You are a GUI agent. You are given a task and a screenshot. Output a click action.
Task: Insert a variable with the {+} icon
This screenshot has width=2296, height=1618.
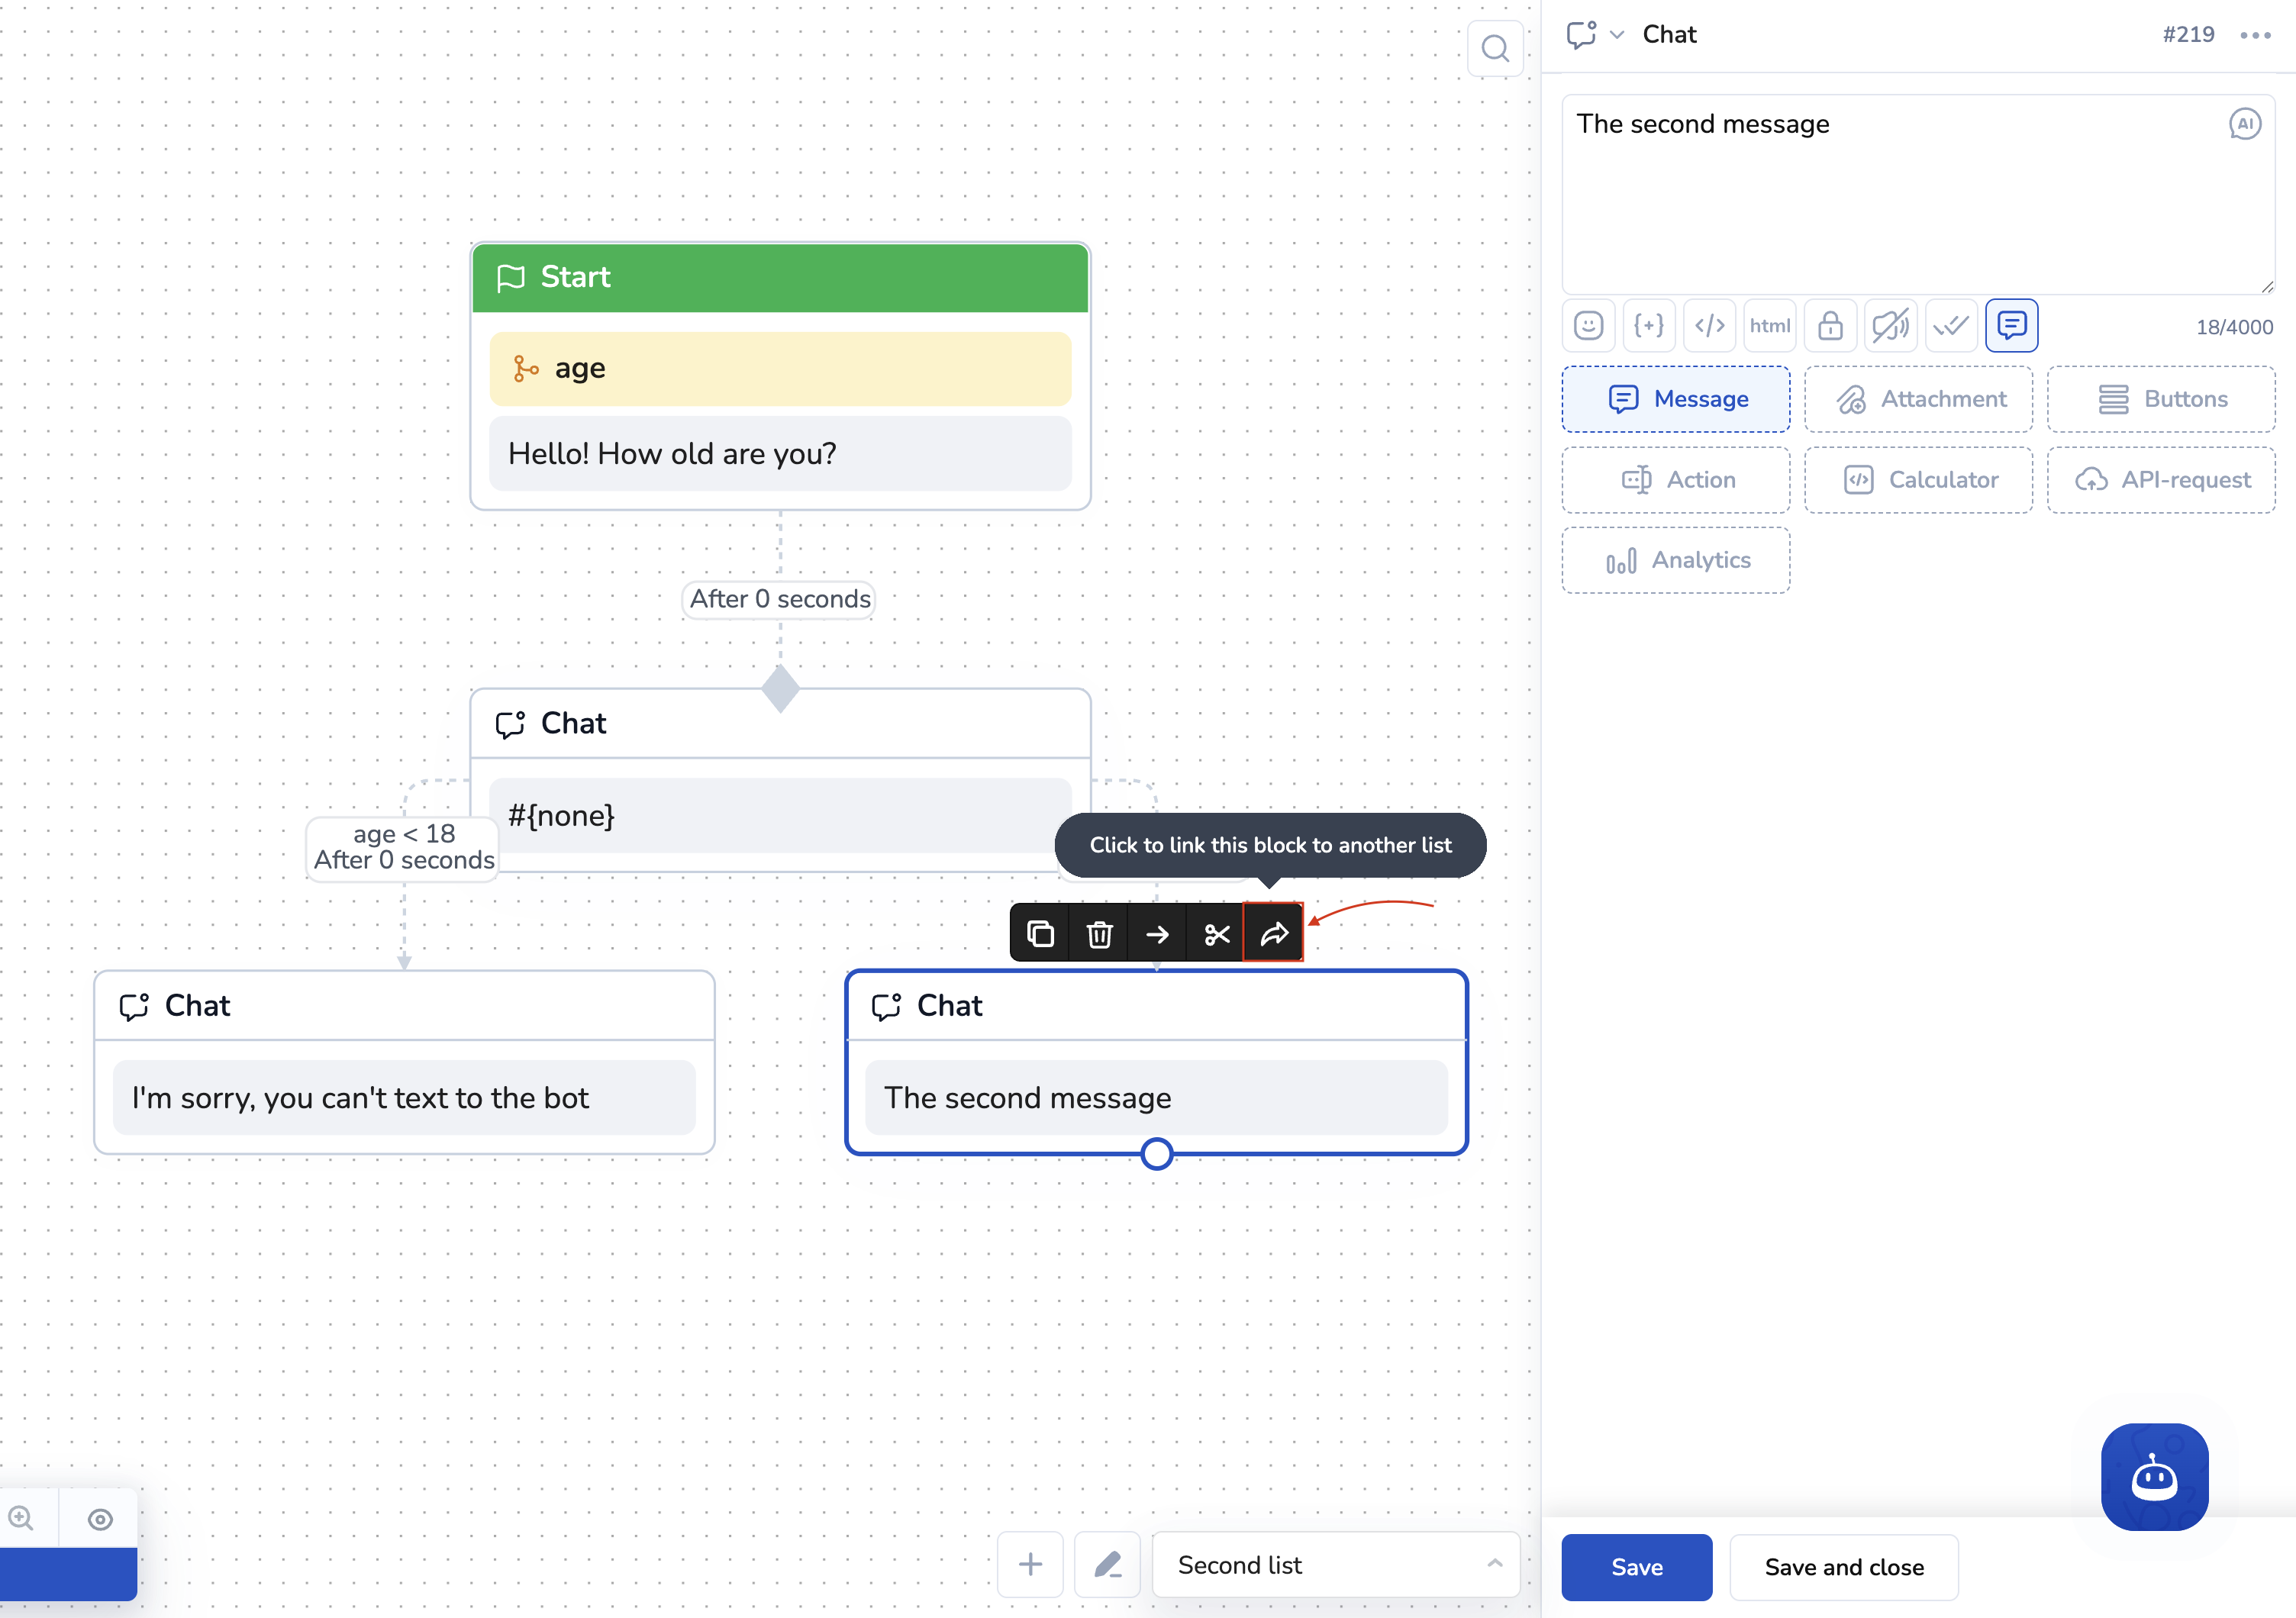[x=1649, y=326]
